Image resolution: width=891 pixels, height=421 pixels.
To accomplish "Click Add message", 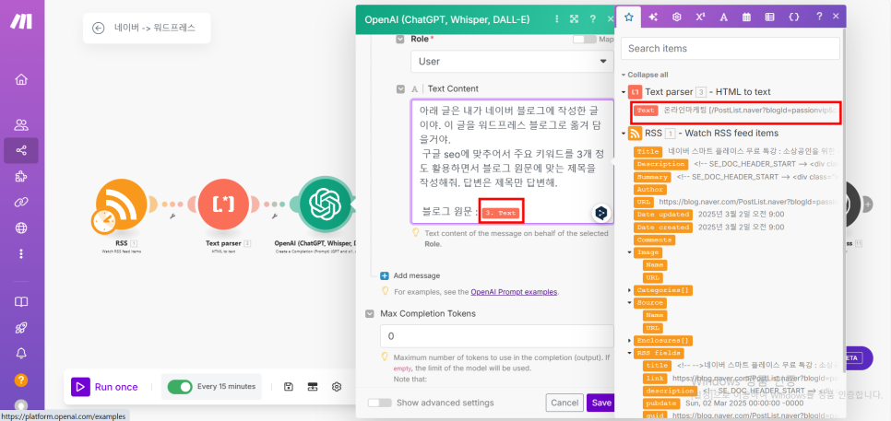I will pyautogui.click(x=410, y=275).
